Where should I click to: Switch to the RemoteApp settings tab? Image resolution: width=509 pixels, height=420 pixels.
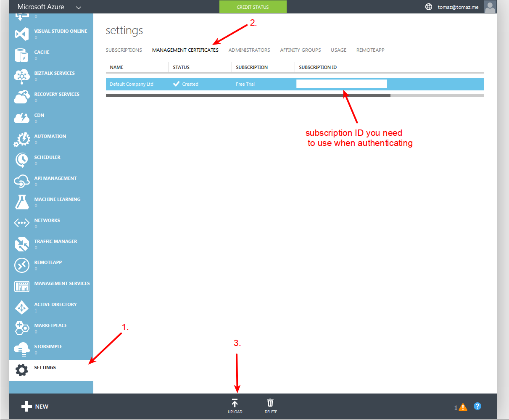(370, 50)
